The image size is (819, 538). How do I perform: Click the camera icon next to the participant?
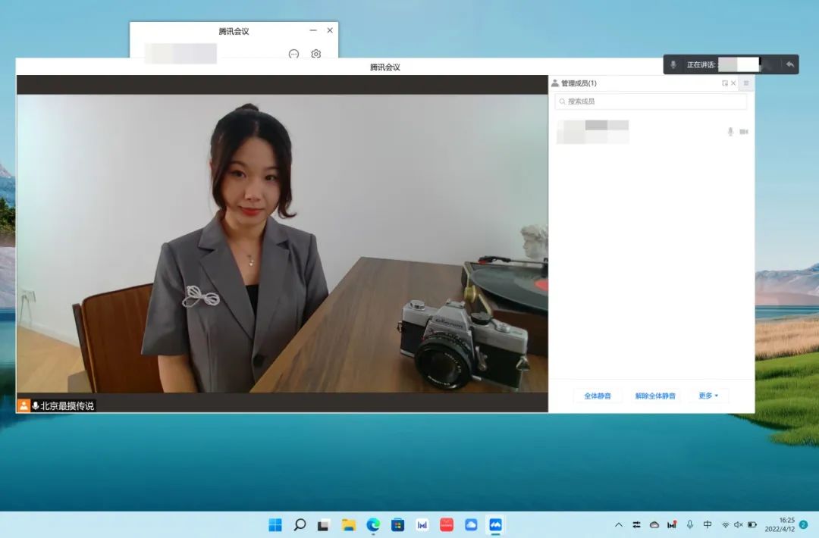click(743, 131)
